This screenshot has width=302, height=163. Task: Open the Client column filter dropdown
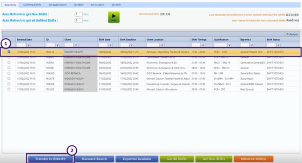click(x=76, y=45)
